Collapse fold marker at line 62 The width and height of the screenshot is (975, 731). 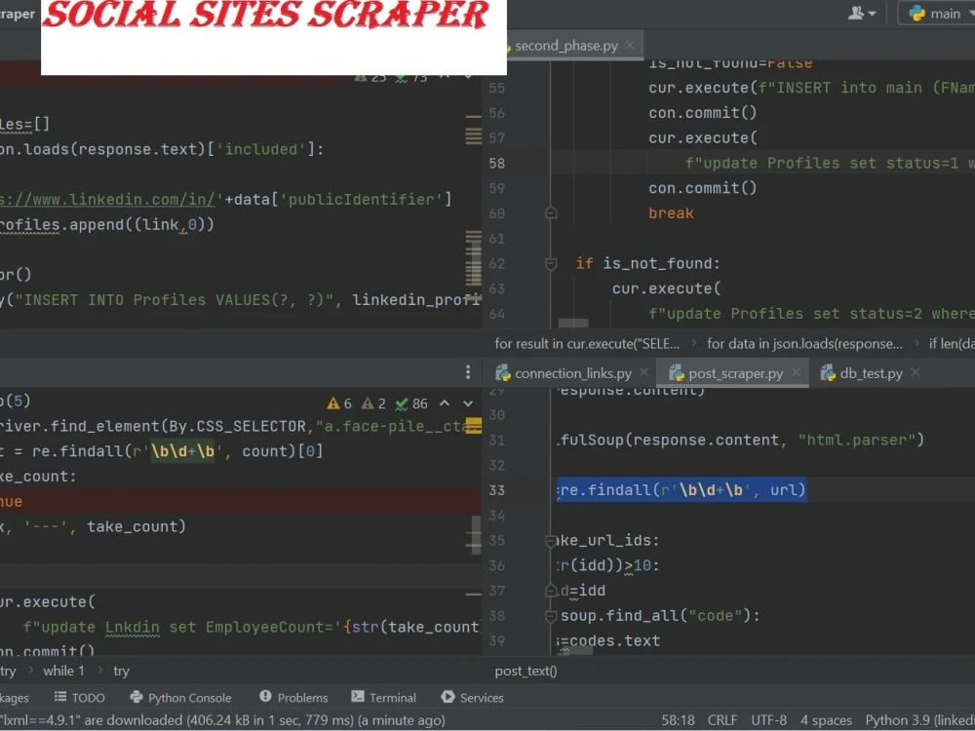coord(551,264)
